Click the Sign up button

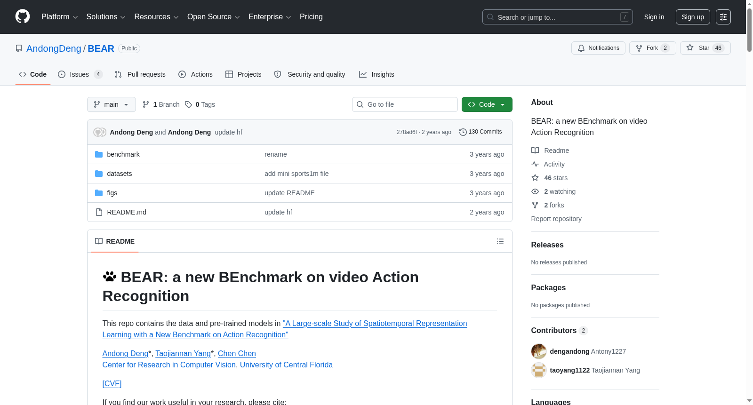693,17
